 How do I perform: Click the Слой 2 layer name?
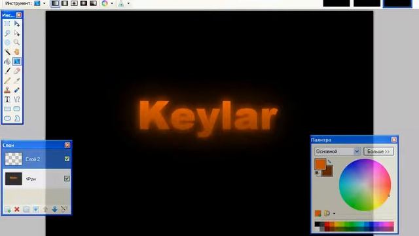[x=33, y=159]
